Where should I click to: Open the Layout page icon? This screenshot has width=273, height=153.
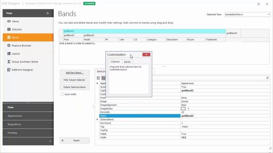point(9,54)
